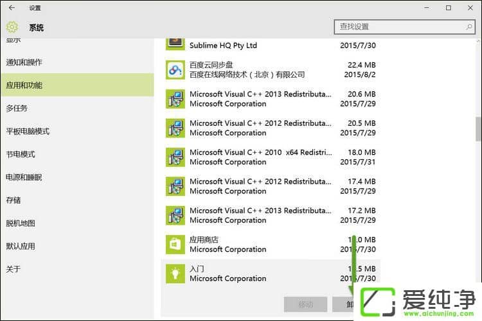
Task: Click the search magnifier icon in 查找设置
Action: click(469, 27)
